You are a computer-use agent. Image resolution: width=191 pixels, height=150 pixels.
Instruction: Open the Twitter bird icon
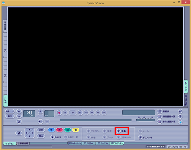pyautogui.click(x=180, y=122)
